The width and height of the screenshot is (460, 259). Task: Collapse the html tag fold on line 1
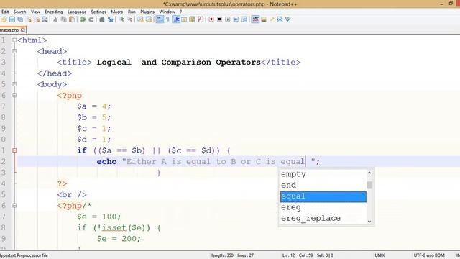tap(14, 40)
